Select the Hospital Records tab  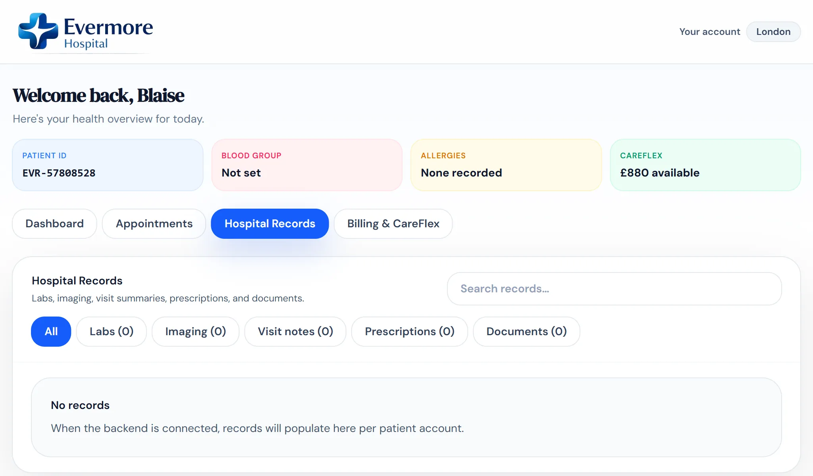pyautogui.click(x=270, y=224)
